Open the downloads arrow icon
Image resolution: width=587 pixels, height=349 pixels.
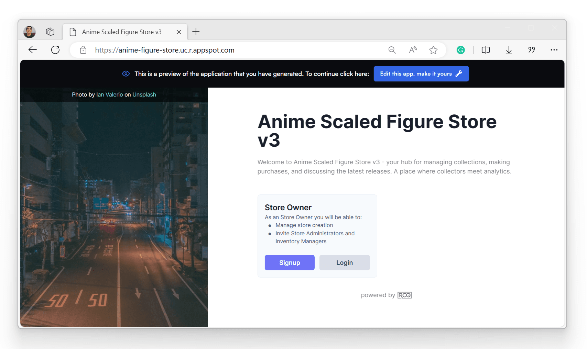click(509, 50)
